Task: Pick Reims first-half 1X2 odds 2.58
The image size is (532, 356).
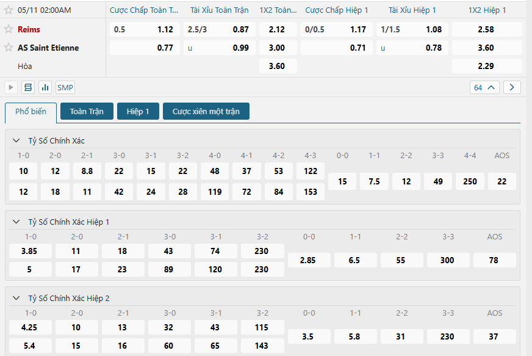Action: (487, 29)
